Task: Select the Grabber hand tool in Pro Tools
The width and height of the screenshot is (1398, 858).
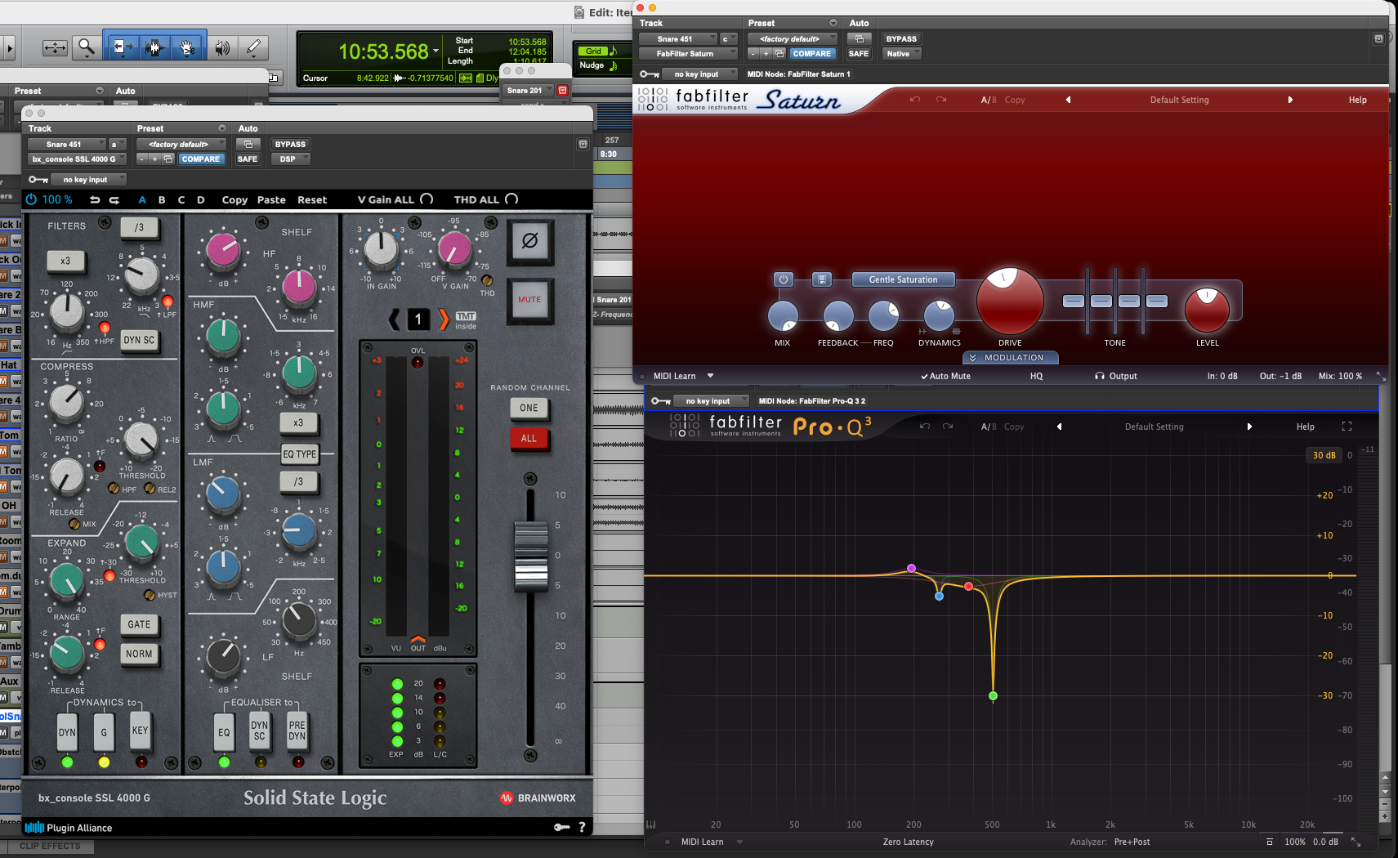Action: (x=187, y=47)
